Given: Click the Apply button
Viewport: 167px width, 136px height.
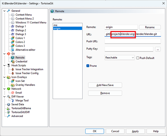Looking at the screenshot, I should pos(135,131).
